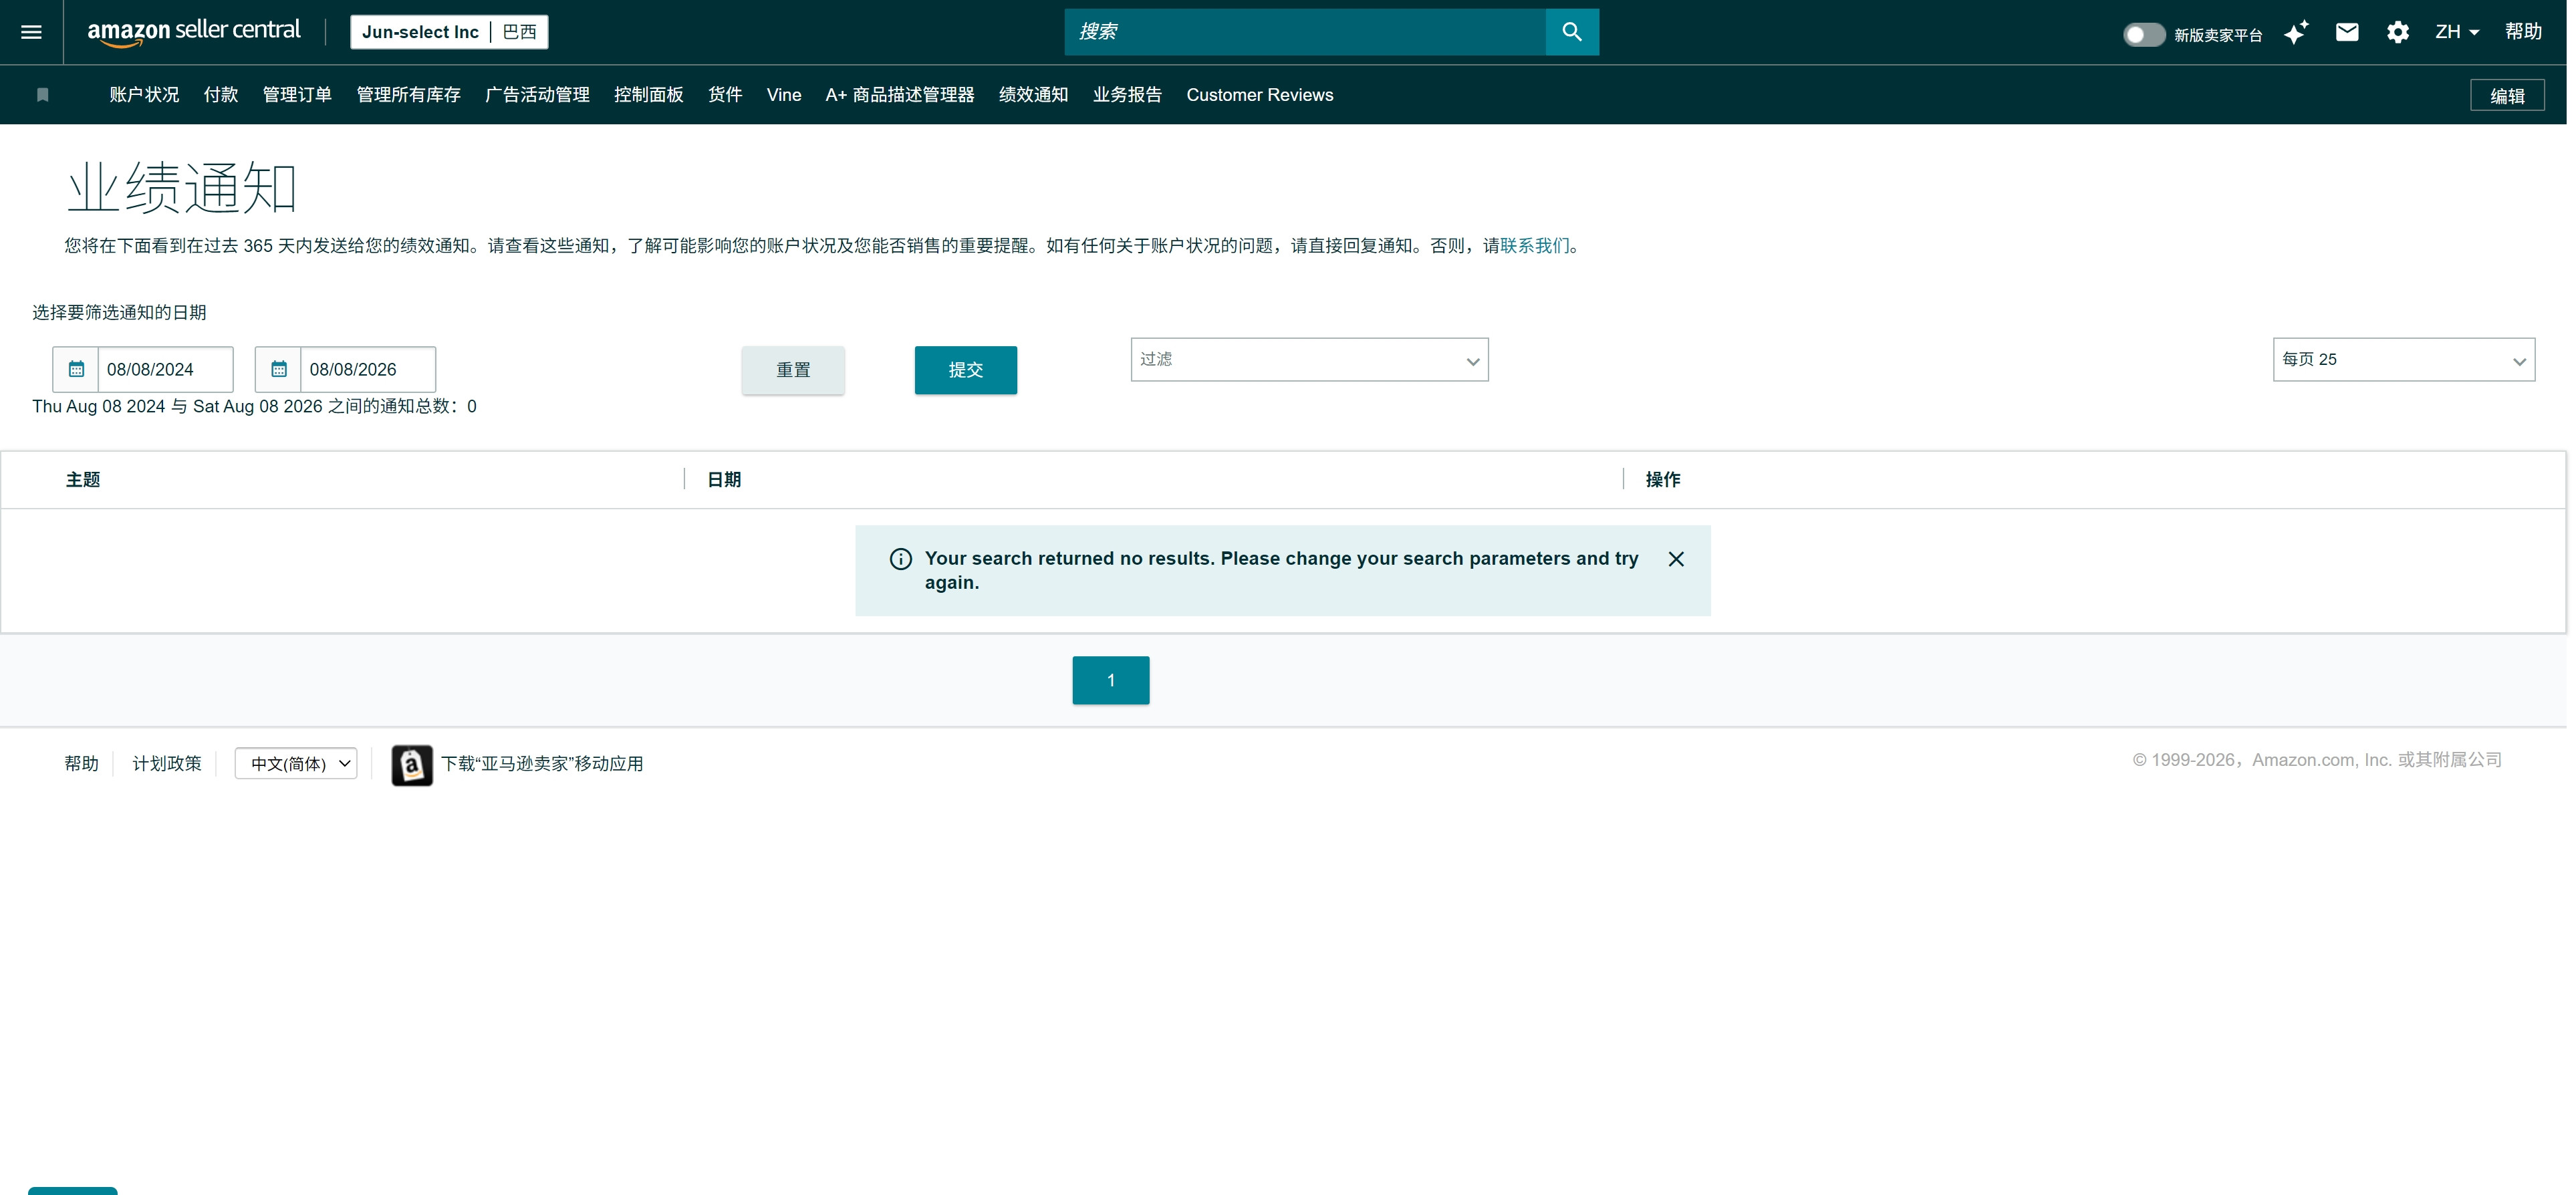Open the 绩效通知 menu item
The height and width of the screenshot is (1195, 2576).
pyautogui.click(x=1033, y=95)
